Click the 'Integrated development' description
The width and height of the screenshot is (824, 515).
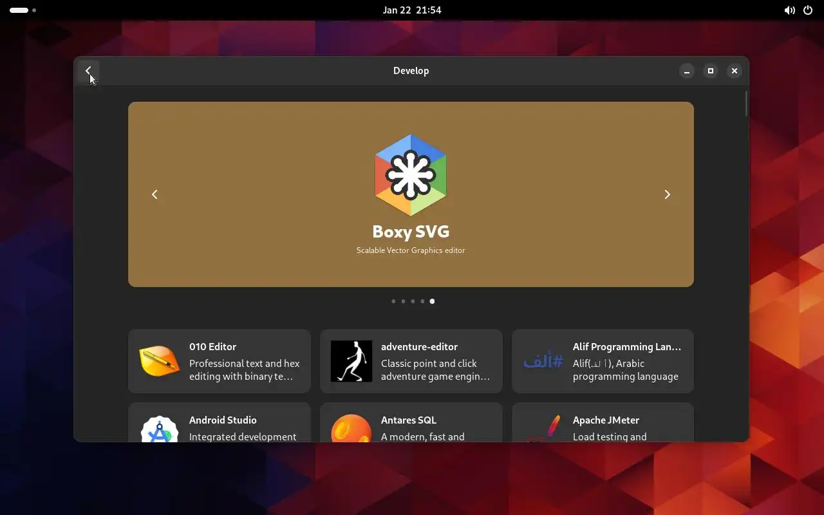tap(243, 436)
